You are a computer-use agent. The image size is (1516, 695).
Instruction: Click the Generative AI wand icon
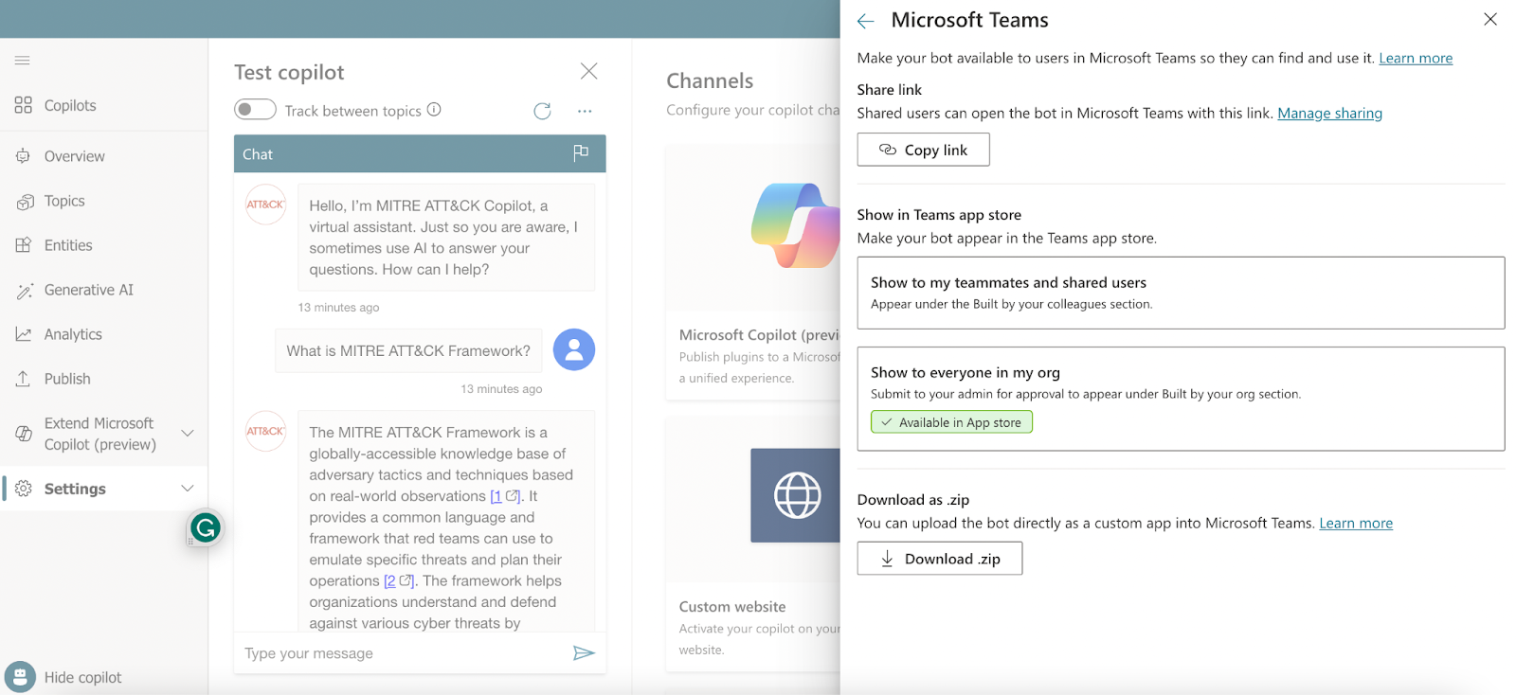[25, 291]
